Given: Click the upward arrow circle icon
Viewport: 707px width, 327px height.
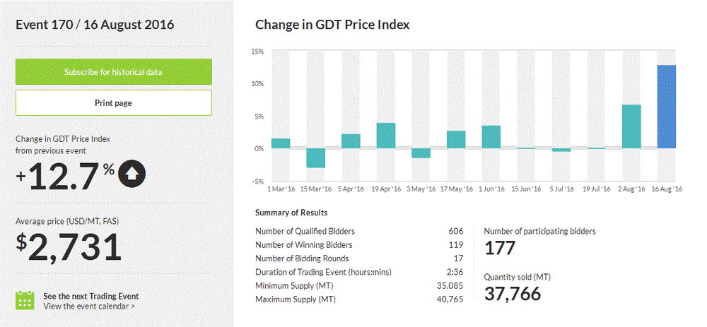Looking at the screenshot, I should tap(132, 174).
